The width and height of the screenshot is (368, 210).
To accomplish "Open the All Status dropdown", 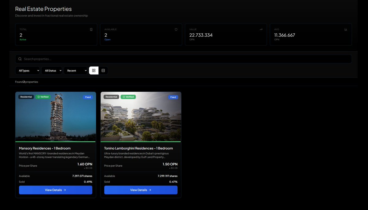I will tap(52, 71).
